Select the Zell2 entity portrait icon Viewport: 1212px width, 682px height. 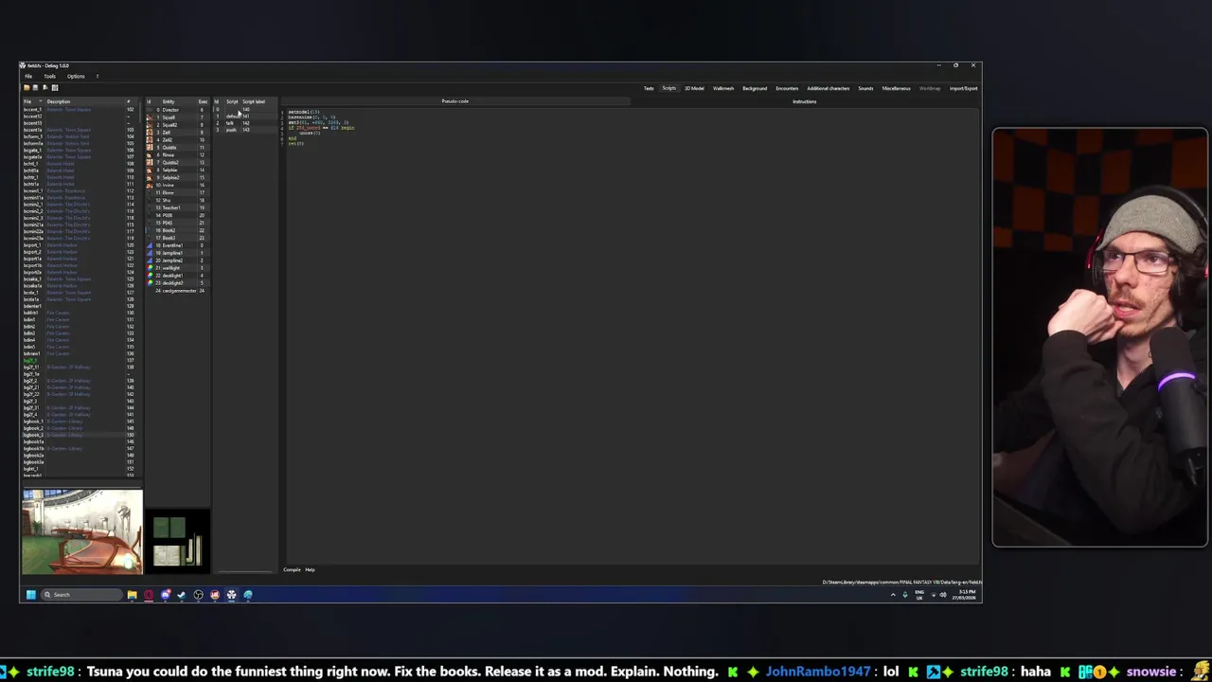[150, 140]
